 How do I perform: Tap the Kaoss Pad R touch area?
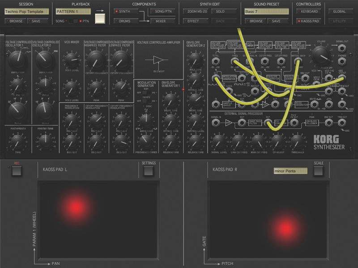tap(268, 220)
